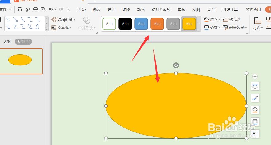
Task: Open shape style dialog launcher corner
Action: pos(247,33)
